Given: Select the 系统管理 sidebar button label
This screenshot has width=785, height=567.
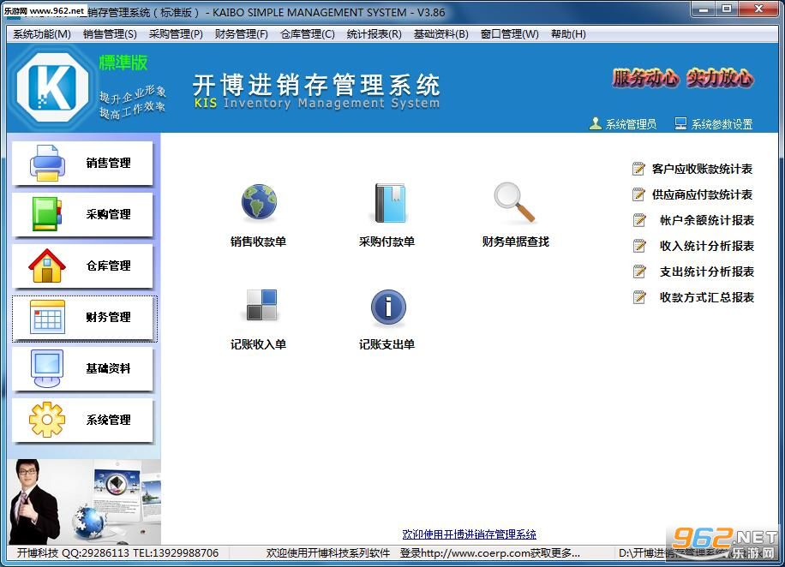Looking at the screenshot, I should tap(108, 420).
